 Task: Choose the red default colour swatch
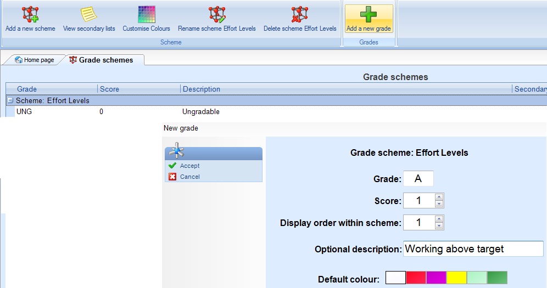[416, 278]
